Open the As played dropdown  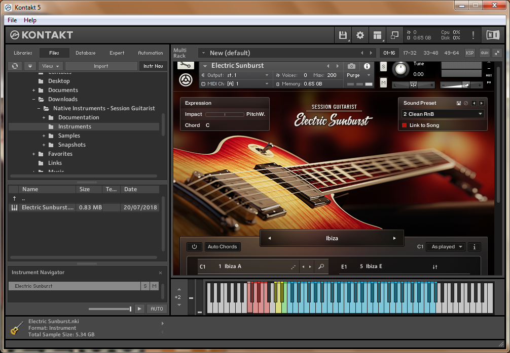(446, 247)
